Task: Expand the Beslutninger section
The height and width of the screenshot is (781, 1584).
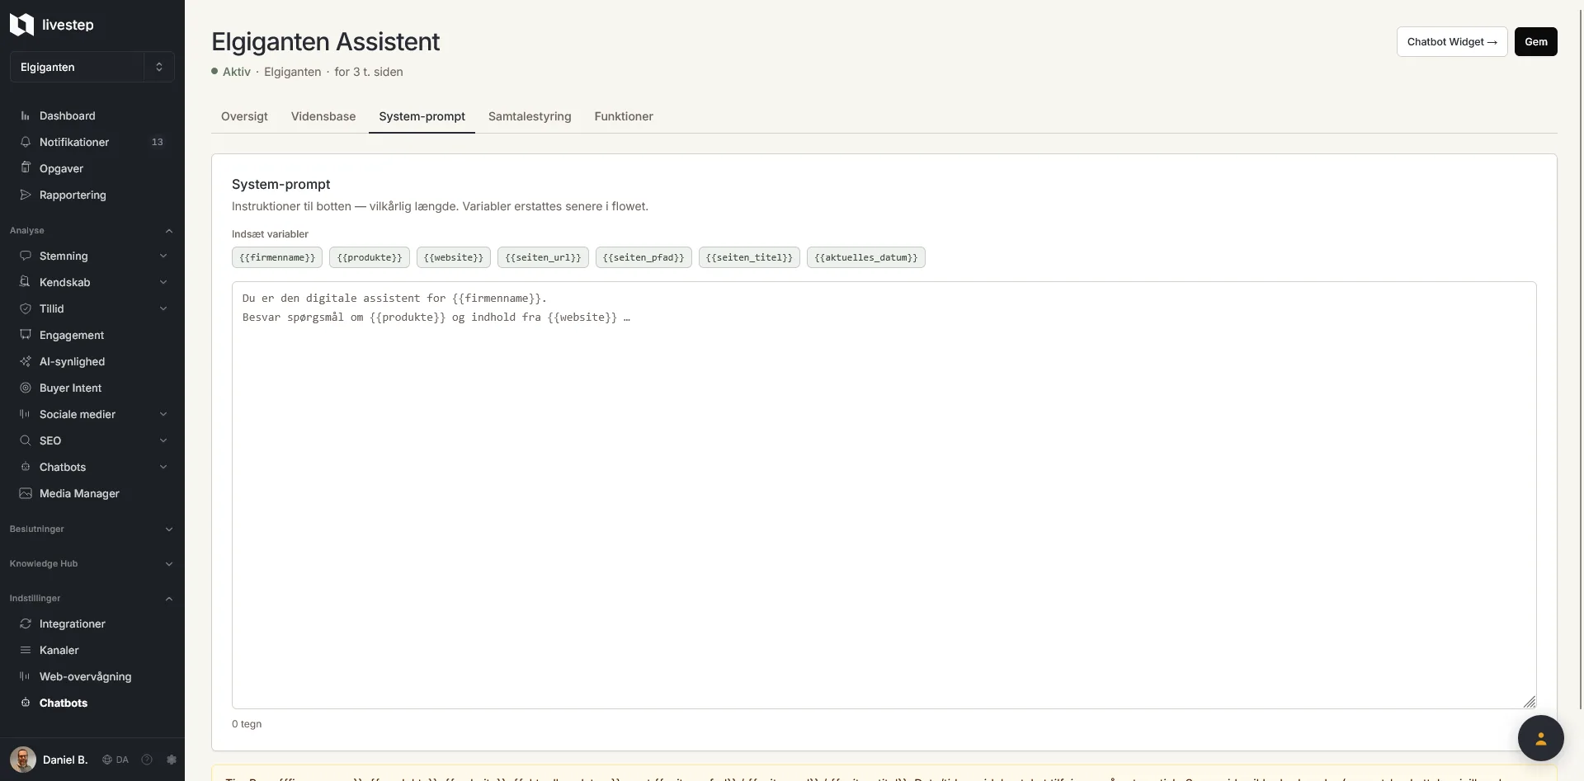Action: click(x=92, y=529)
